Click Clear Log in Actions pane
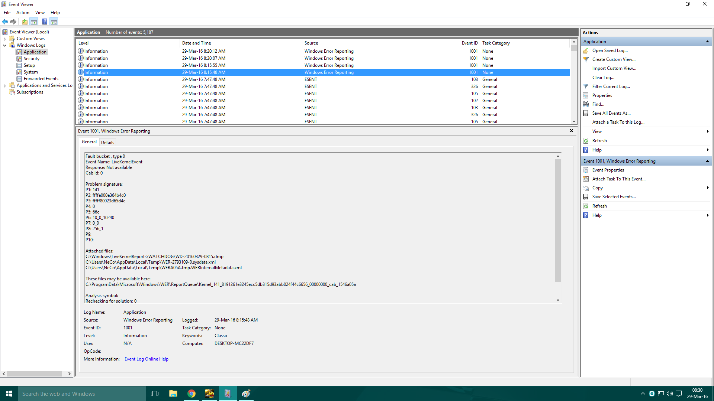Screen dimensions: 714x401 [x=603, y=78]
